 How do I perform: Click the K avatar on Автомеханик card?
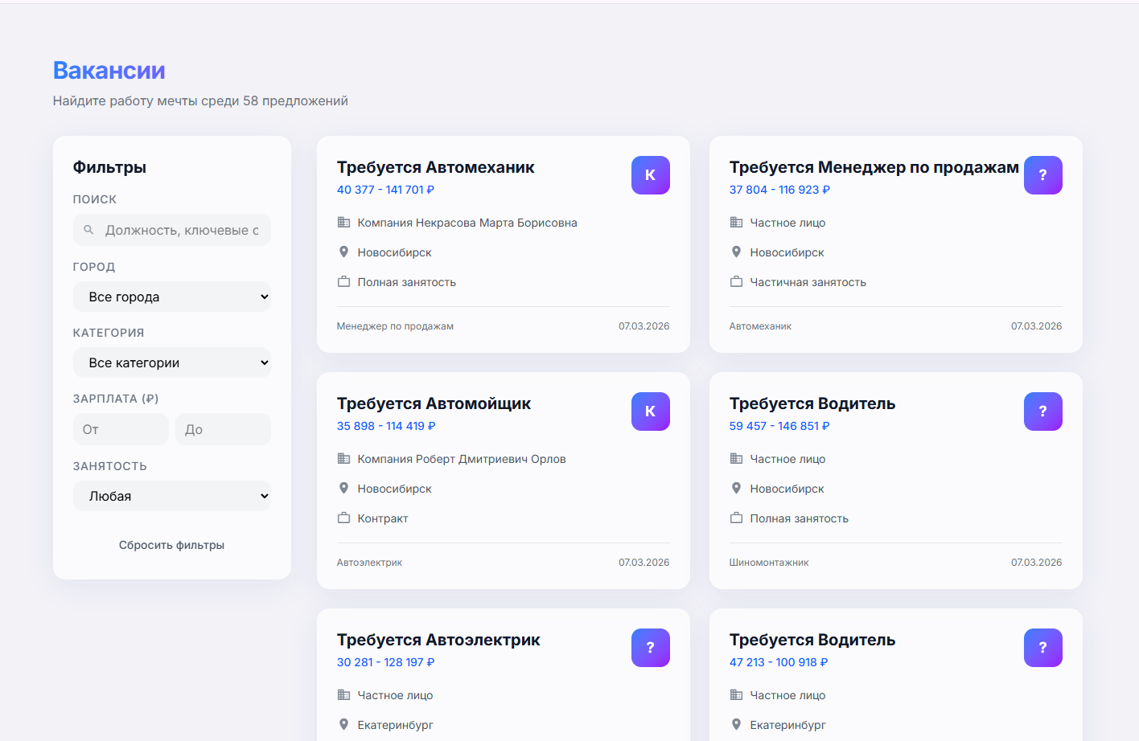click(650, 175)
